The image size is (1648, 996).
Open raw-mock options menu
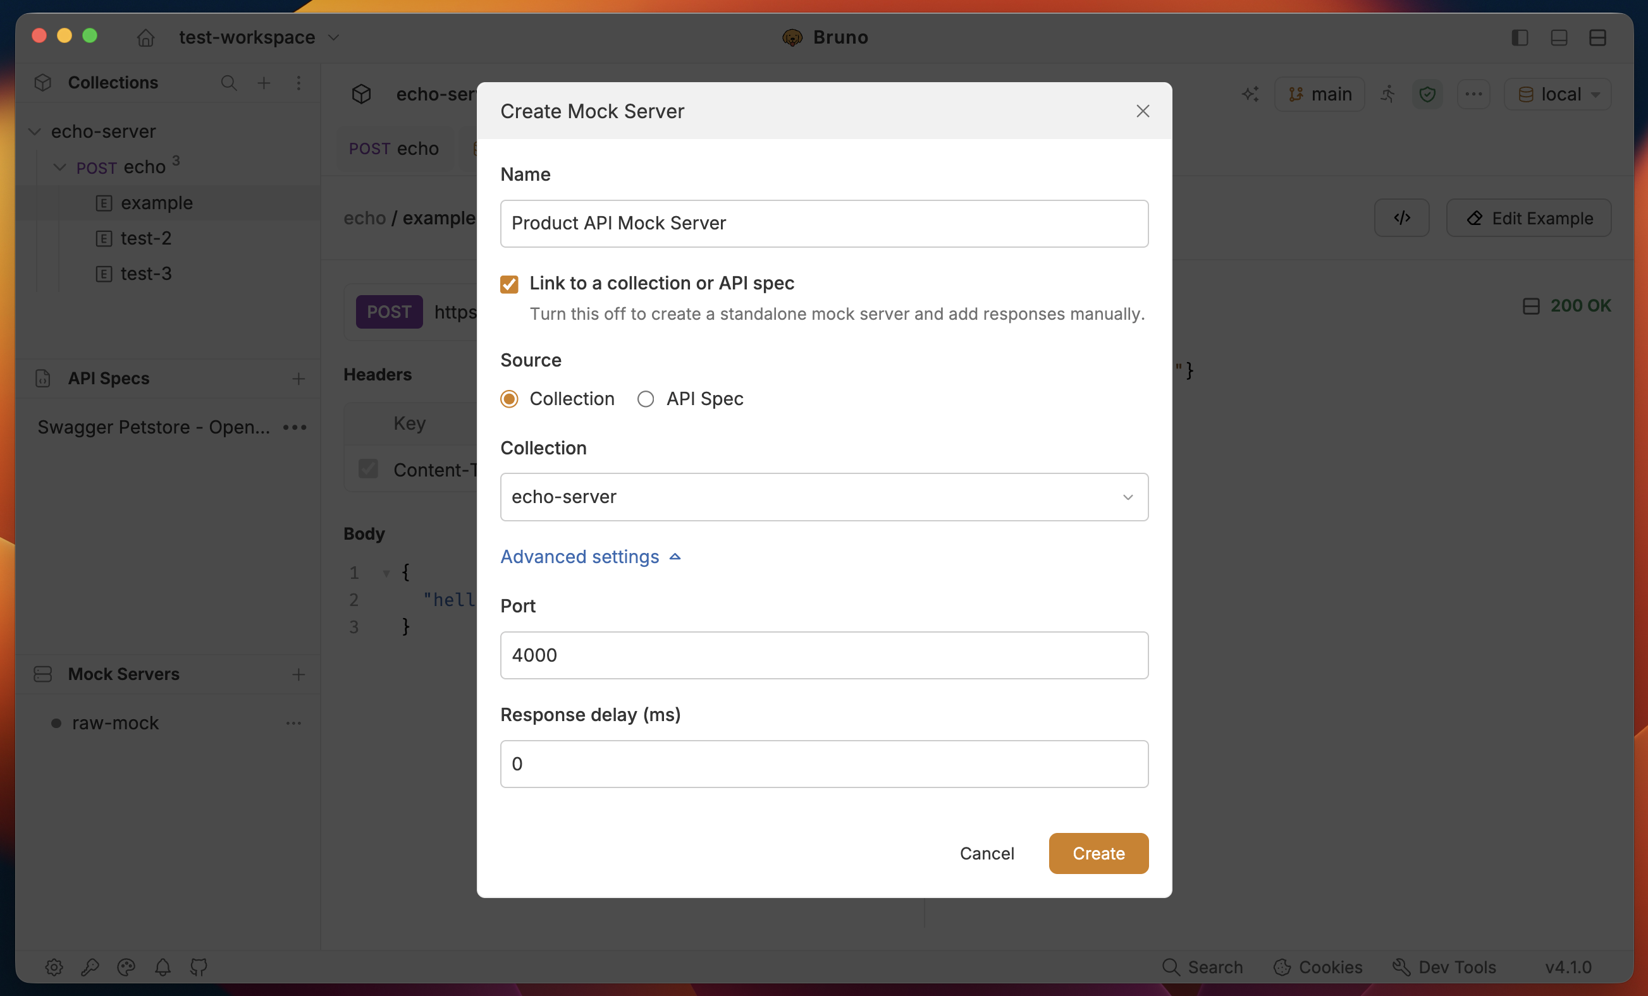click(x=293, y=723)
